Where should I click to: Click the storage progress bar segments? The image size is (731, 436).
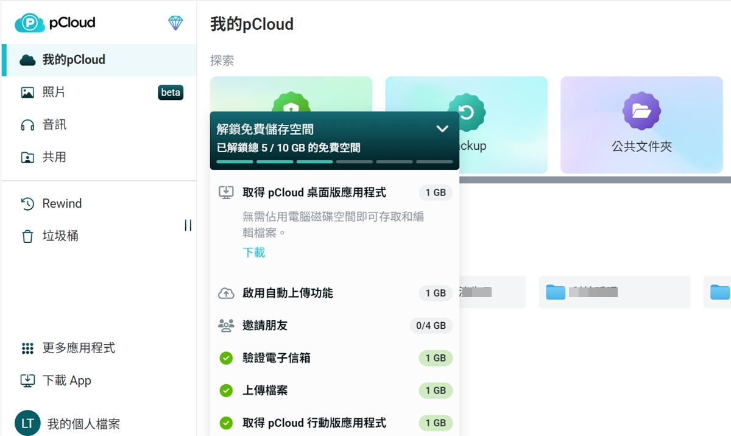tap(335, 161)
